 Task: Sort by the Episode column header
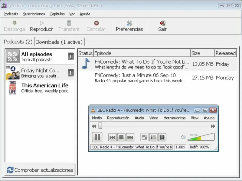coord(142,53)
